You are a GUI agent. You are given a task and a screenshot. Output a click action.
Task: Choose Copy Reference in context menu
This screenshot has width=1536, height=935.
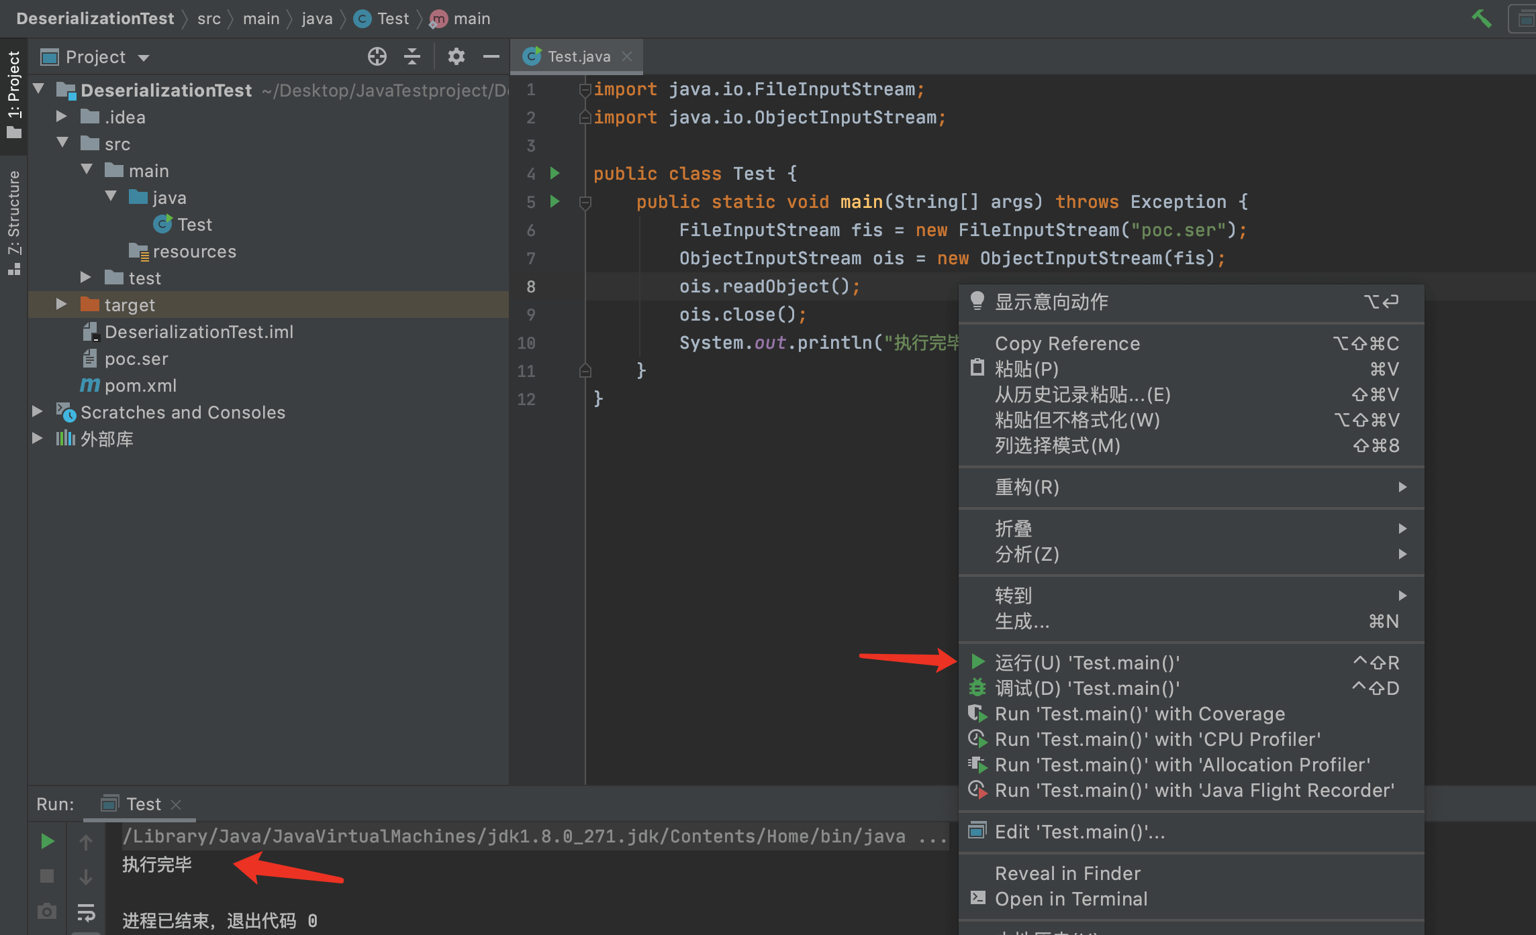(x=1067, y=343)
